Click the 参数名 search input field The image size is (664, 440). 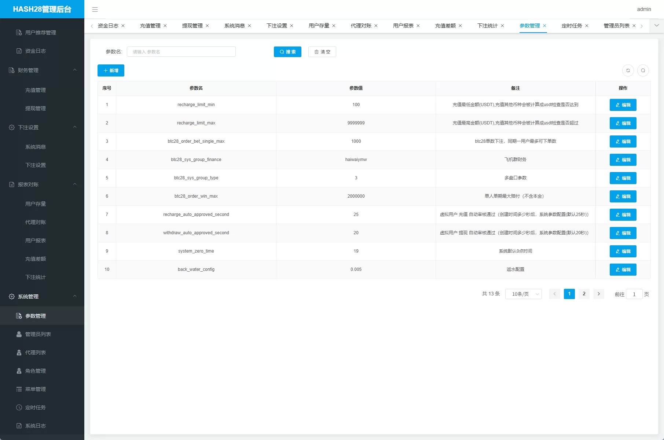coord(181,52)
